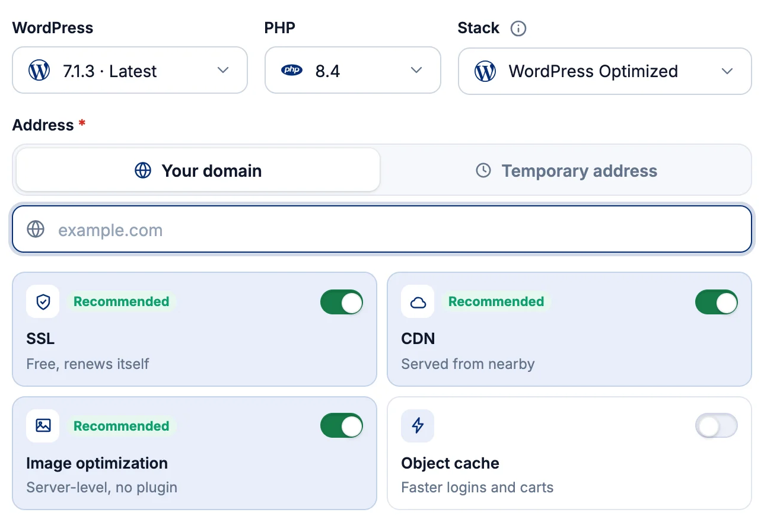
Task: Click the 'Served from nearby' text
Action: coord(468,364)
